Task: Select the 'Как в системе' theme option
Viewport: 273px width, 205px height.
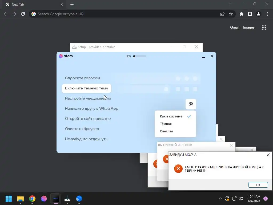Action: 175,116
